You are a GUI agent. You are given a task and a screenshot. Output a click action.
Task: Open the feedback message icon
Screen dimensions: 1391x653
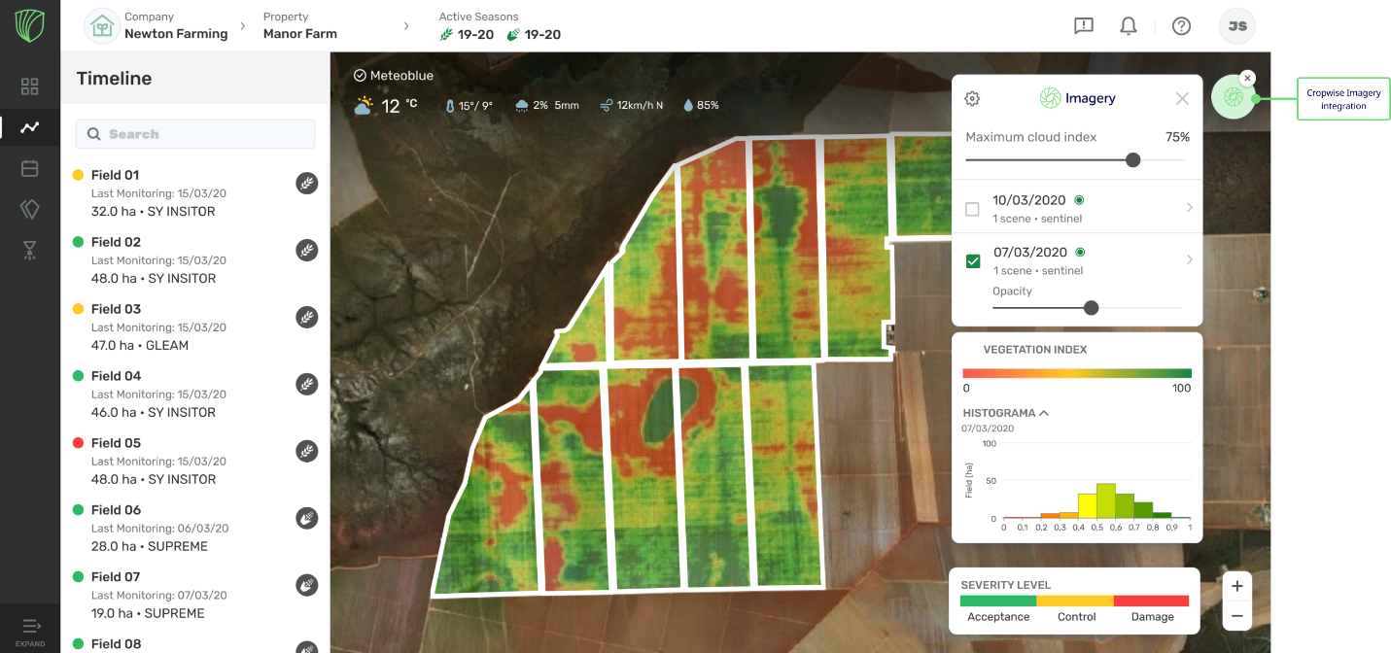pos(1084,26)
